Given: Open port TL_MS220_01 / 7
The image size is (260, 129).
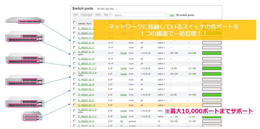Looking at the screenshot, I should pyautogui.click(x=86, y=48).
